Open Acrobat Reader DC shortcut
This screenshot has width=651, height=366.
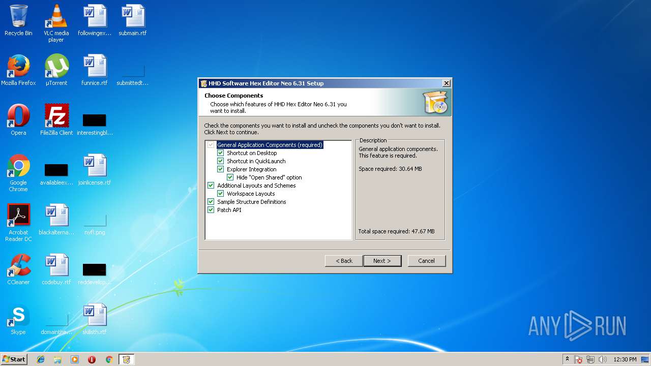18,223
